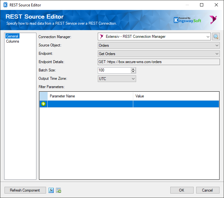Maximize the REST Source Editor window

(x=202, y=5)
